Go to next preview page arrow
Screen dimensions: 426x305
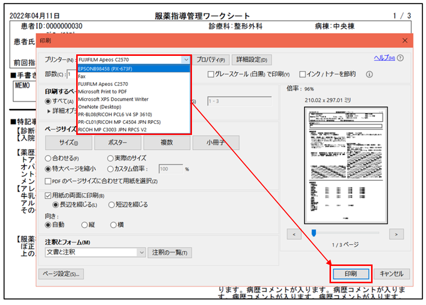pos(396,233)
